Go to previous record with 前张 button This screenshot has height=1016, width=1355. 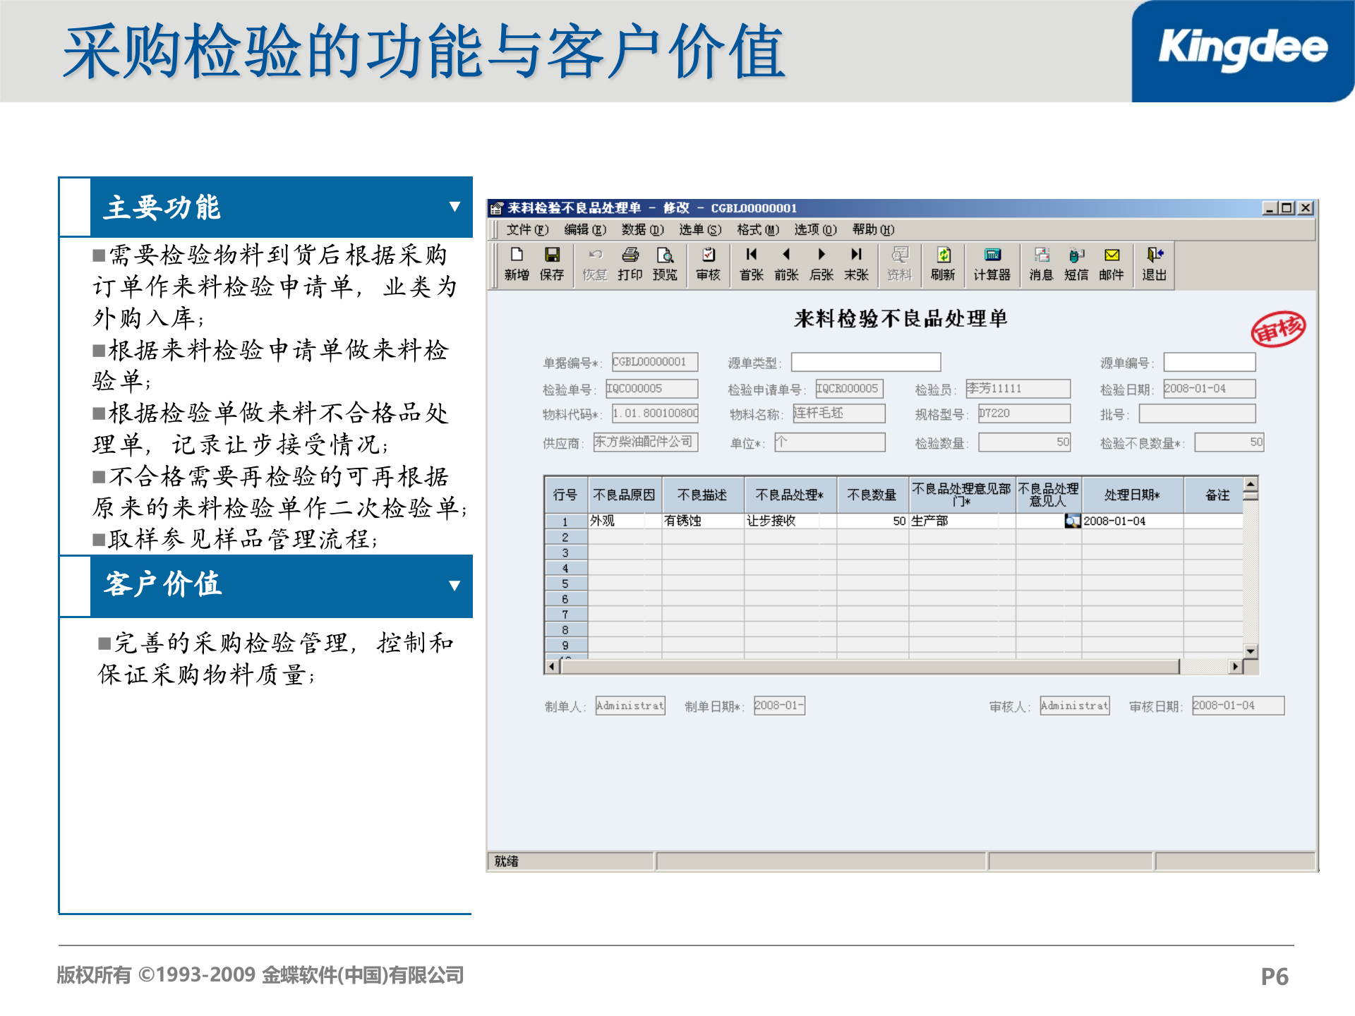pyautogui.click(x=787, y=265)
